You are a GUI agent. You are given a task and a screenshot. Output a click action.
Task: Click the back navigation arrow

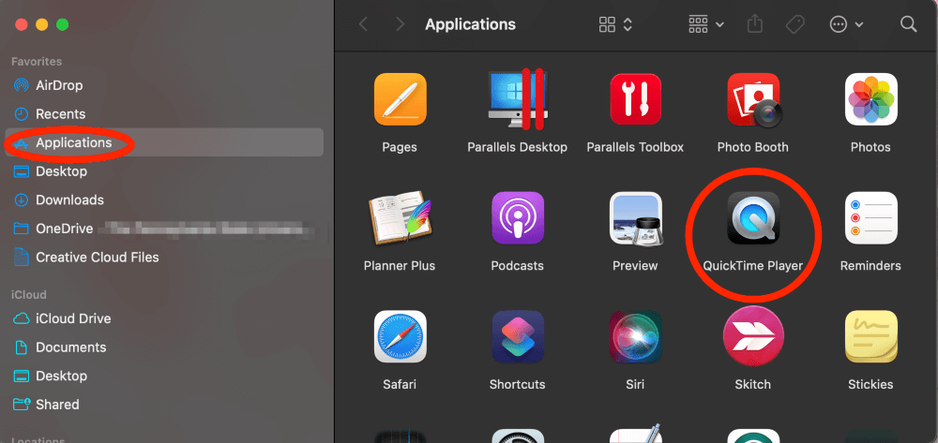[x=364, y=24]
